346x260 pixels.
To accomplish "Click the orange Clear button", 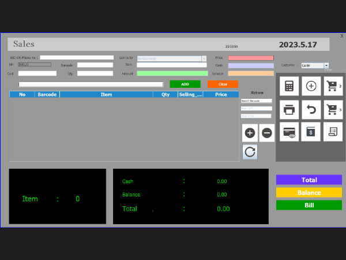I will point(223,84).
